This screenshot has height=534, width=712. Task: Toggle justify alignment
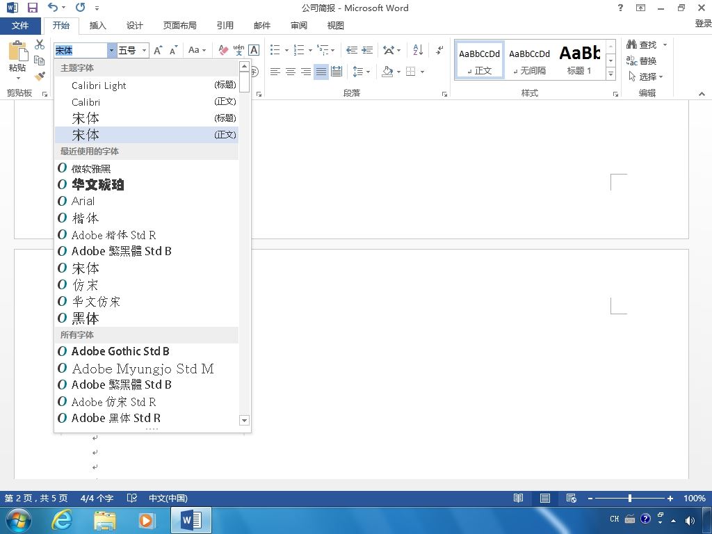point(321,72)
